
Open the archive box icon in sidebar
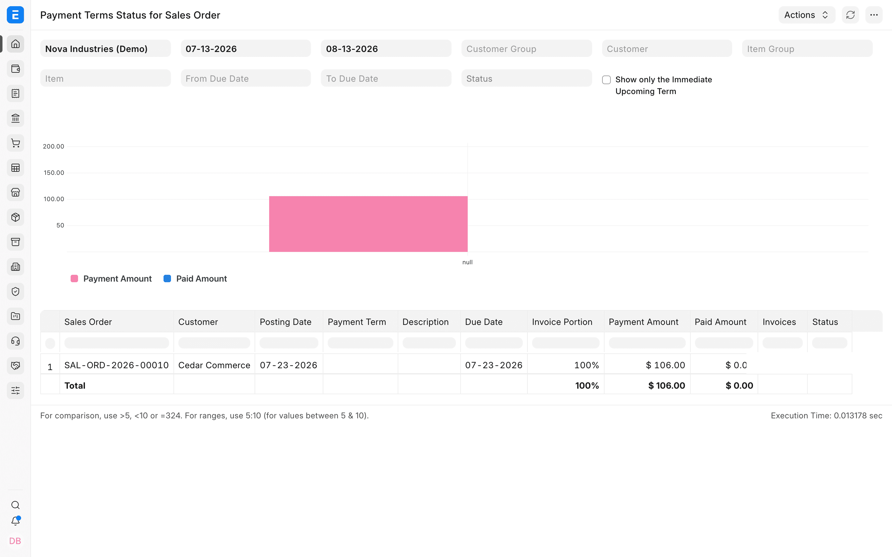point(15,242)
